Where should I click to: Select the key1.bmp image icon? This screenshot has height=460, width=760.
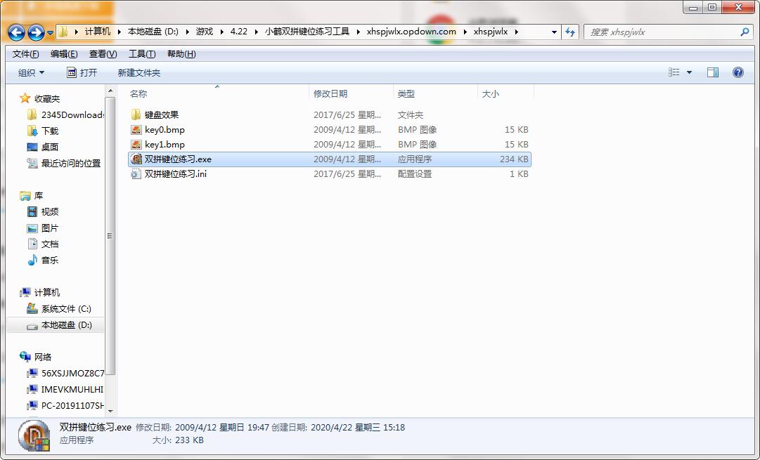(x=135, y=144)
